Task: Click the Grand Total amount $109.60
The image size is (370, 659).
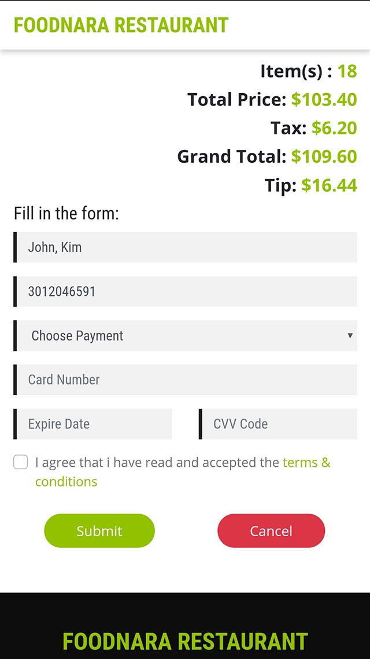Action: 324,156
